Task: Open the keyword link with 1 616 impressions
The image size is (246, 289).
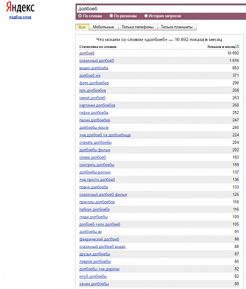Action: [x=97, y=61]
